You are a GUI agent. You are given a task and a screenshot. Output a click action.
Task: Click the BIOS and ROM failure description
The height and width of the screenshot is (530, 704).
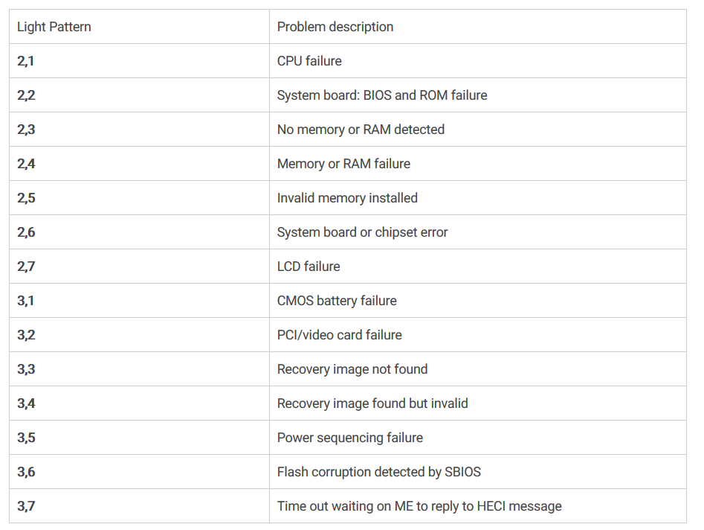coord(382,95)
